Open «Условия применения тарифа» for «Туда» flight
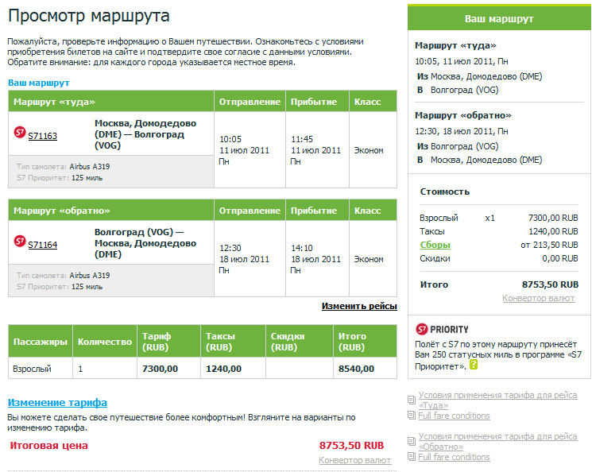This screenshot has width=592, height=472. (x=497, y=396)
